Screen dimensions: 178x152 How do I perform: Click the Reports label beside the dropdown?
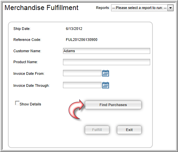click(103, 8)
